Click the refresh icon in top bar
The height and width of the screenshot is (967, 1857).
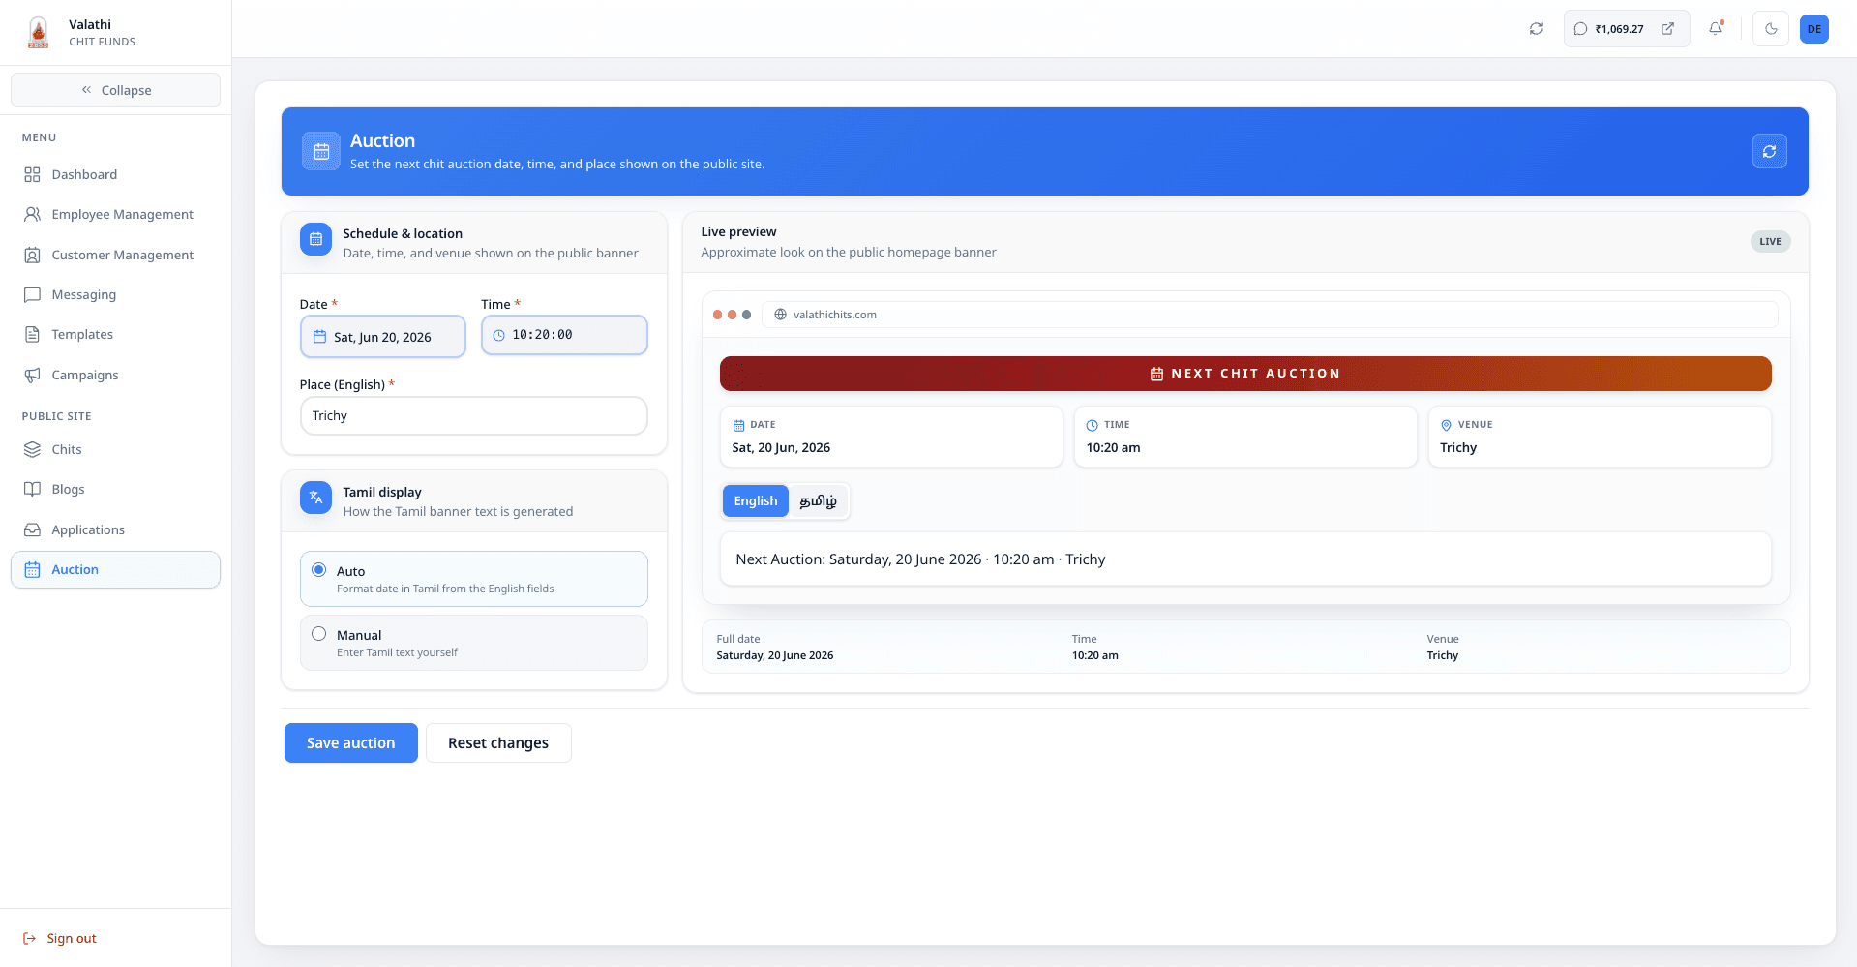pyautogui.click(x=1536, y=29)
